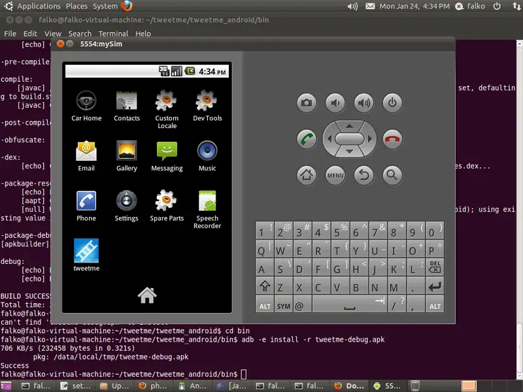This screenshot has width=523, height=392.
Task: Open the terminal Edit menu
Action: tap(30, 34)
